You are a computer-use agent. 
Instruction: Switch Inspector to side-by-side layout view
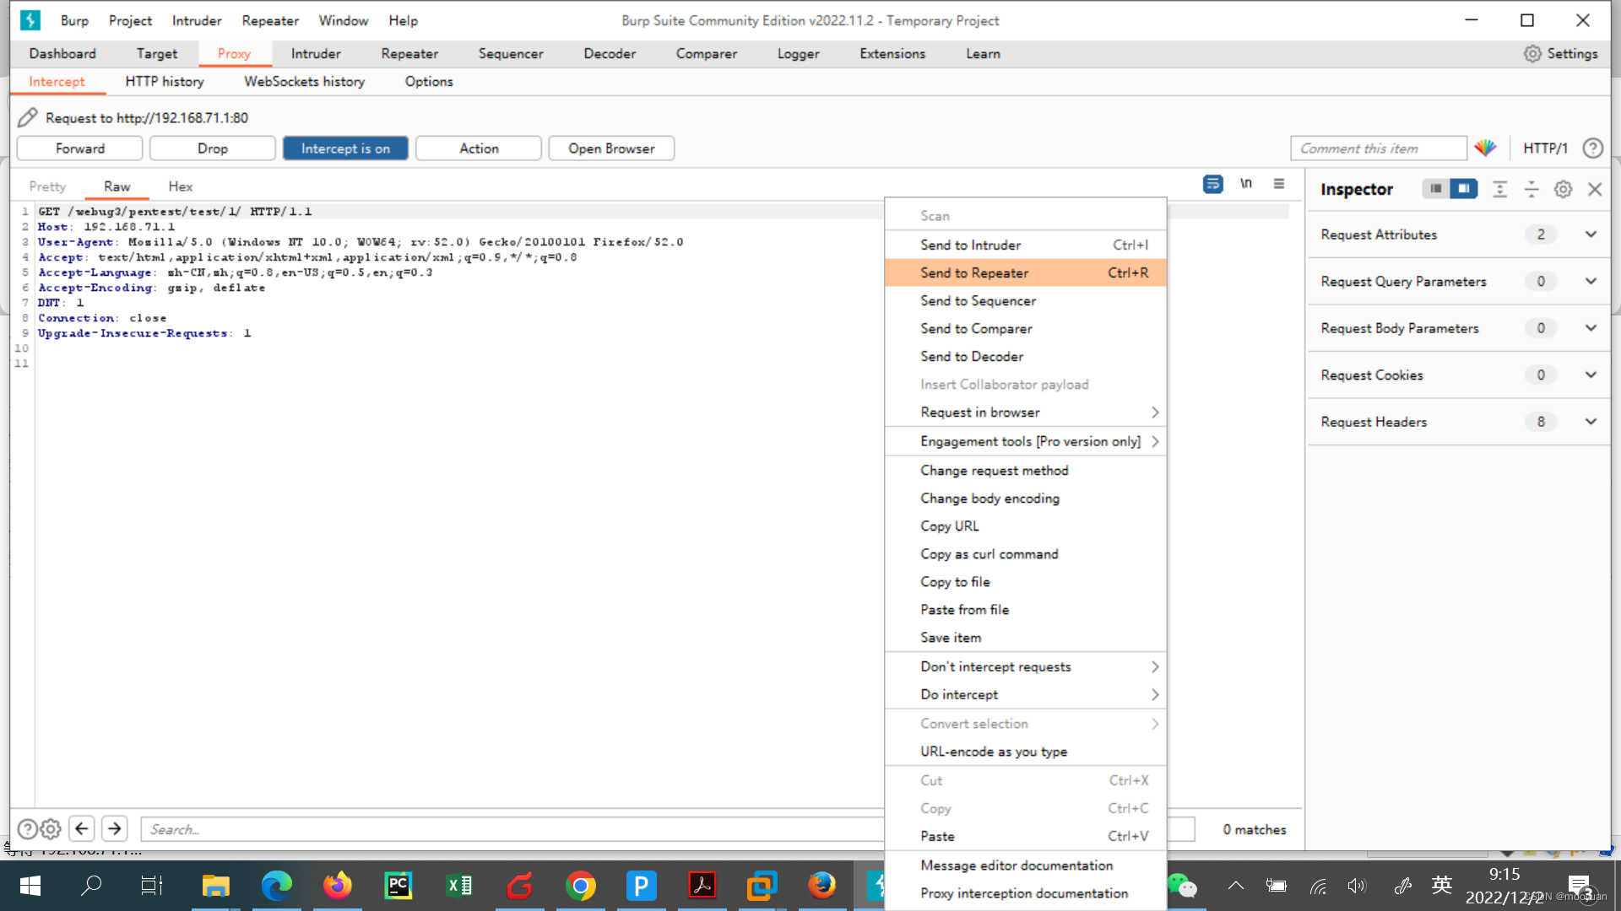[1464, 189]
